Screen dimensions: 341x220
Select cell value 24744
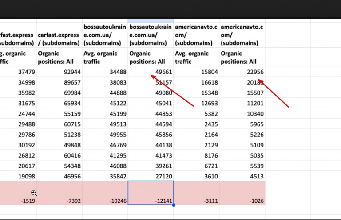pyautogui.click(x=18, y=114)
